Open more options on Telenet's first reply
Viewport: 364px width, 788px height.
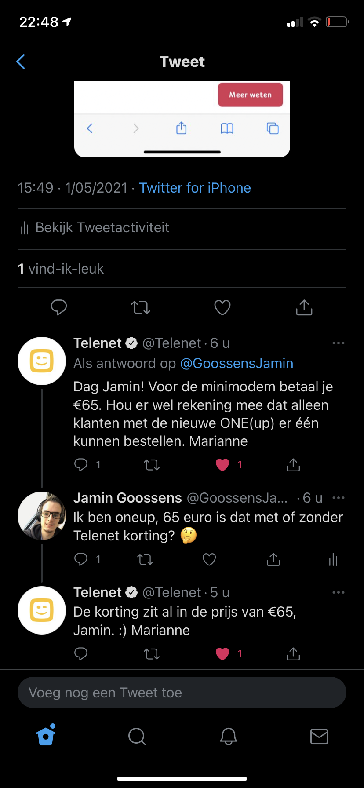(338, 343)
